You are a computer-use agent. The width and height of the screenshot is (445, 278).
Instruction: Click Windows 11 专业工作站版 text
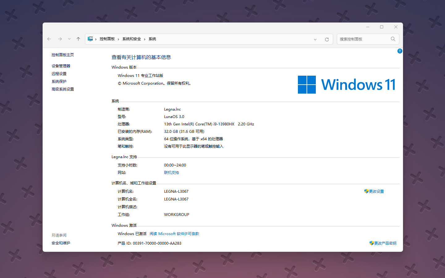140,76
